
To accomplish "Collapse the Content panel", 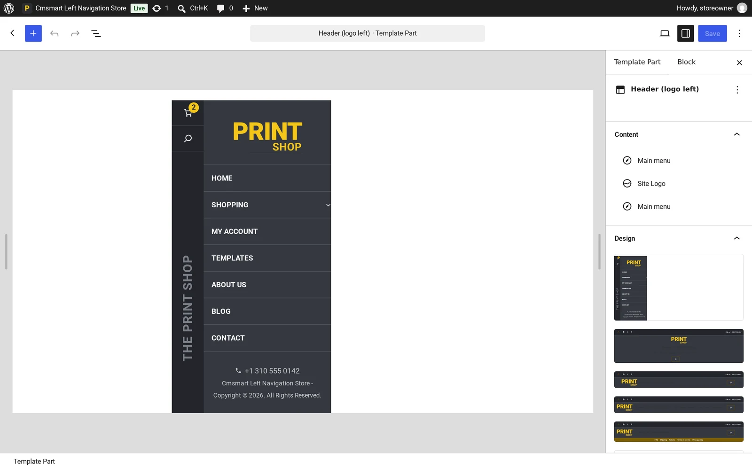I will click(x=736, y=134).
